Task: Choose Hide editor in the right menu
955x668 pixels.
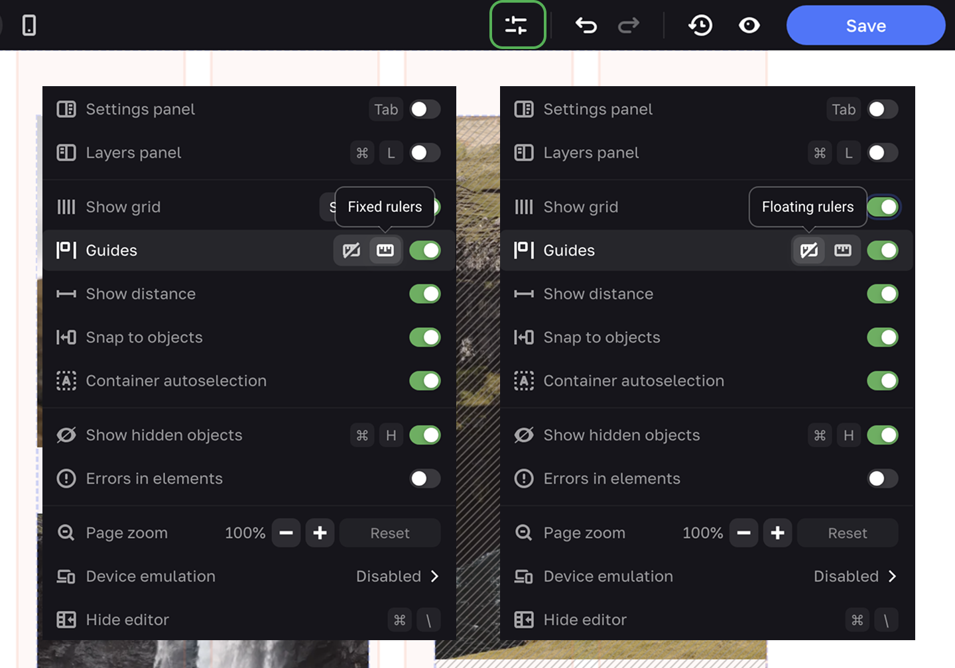Action: [x=585, y=620]
